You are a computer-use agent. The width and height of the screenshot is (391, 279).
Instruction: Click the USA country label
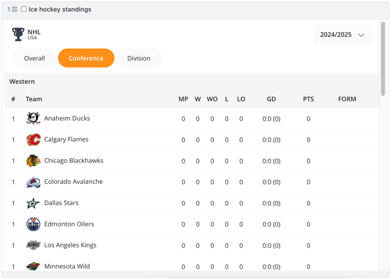[32, 37]
